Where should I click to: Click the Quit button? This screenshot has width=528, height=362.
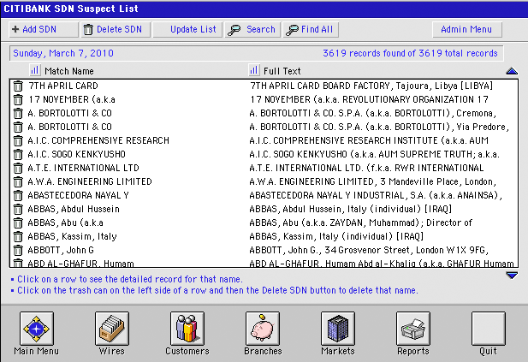pyautogui.click(x=489, y=329)
